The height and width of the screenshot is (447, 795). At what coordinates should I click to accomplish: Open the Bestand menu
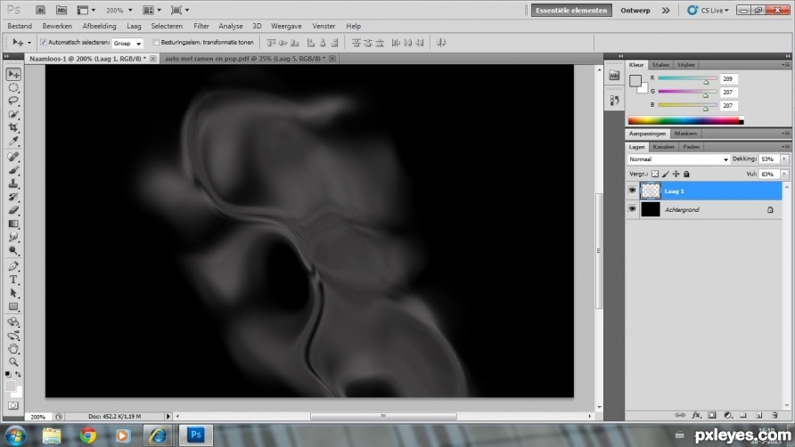(x=20, y=26)
